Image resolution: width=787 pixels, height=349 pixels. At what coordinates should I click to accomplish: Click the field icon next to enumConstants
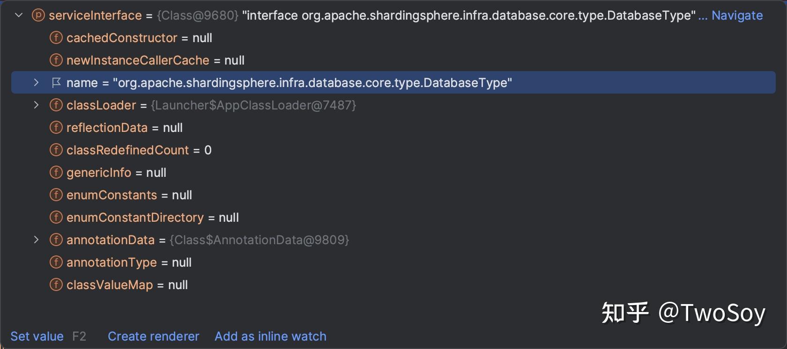coord(56,195)
